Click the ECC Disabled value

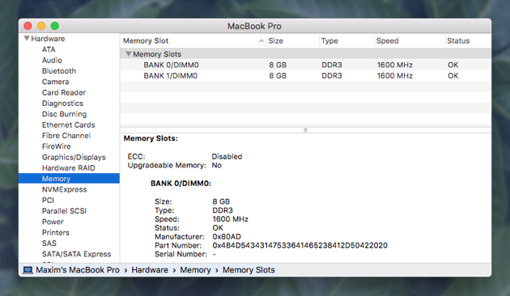pyautogui.click(x=227, y=157)
